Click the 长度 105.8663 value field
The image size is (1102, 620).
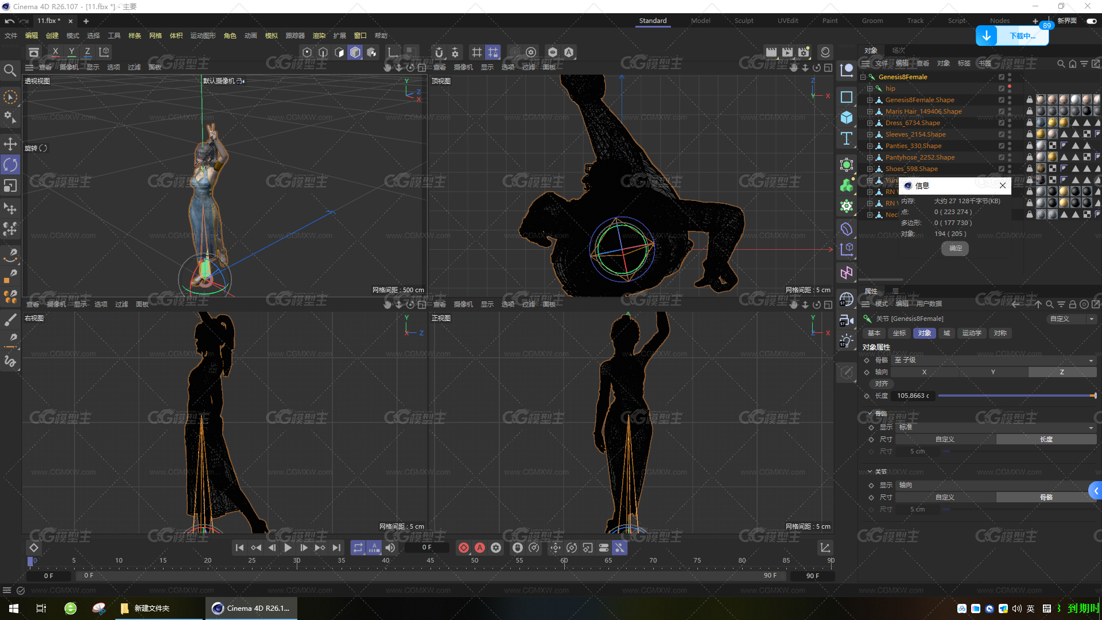913,396
